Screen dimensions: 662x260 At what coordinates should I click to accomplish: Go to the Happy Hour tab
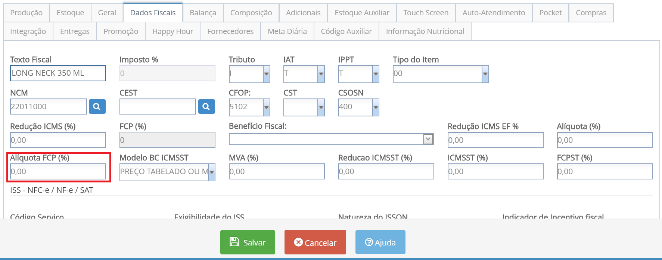(x=173, y=31)
